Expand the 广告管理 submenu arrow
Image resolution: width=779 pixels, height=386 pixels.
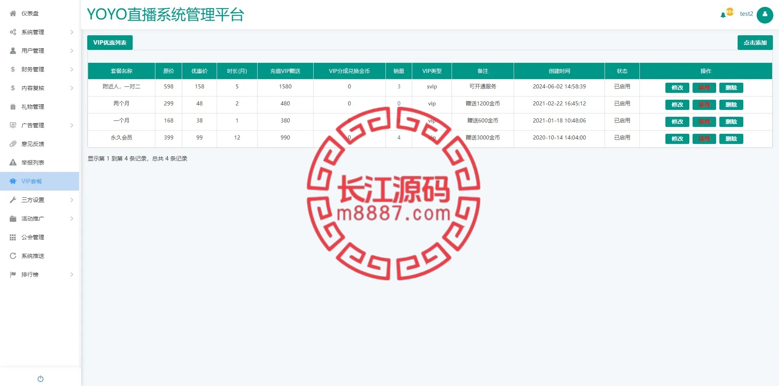point(72,125)
